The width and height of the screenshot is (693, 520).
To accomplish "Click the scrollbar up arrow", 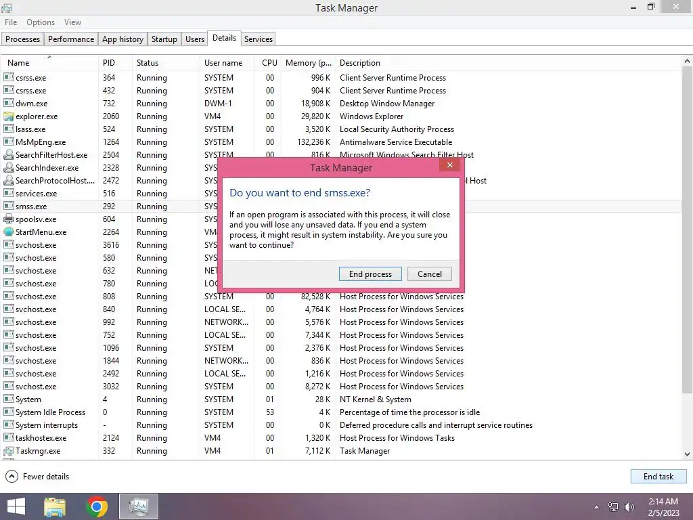I will click(688, 61).
